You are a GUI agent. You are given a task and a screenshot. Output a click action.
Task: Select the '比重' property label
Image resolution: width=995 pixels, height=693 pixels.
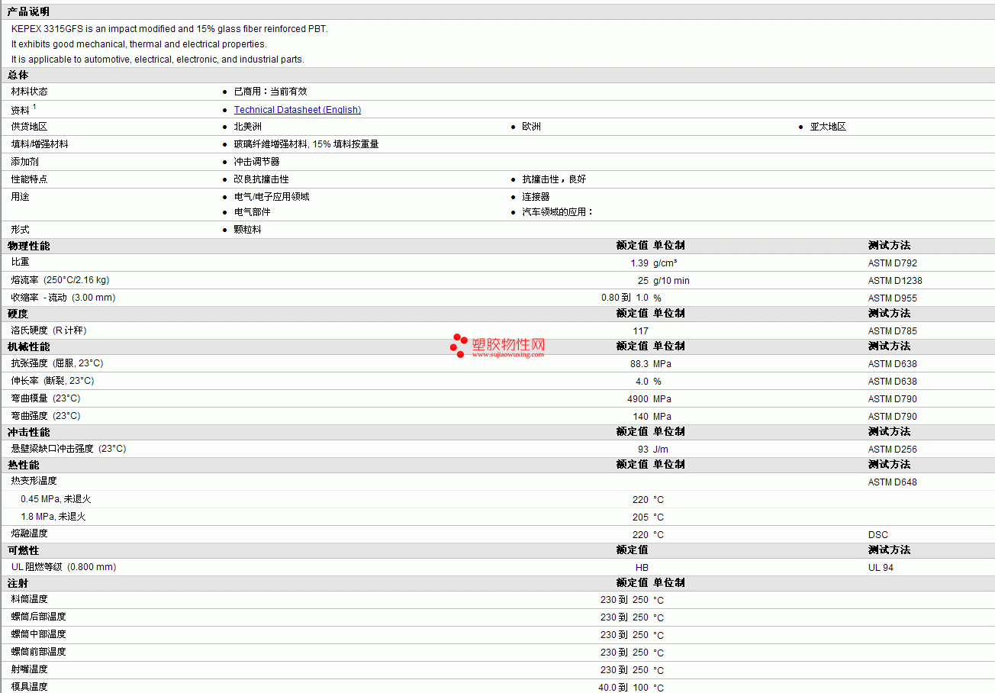click(20, 263)
